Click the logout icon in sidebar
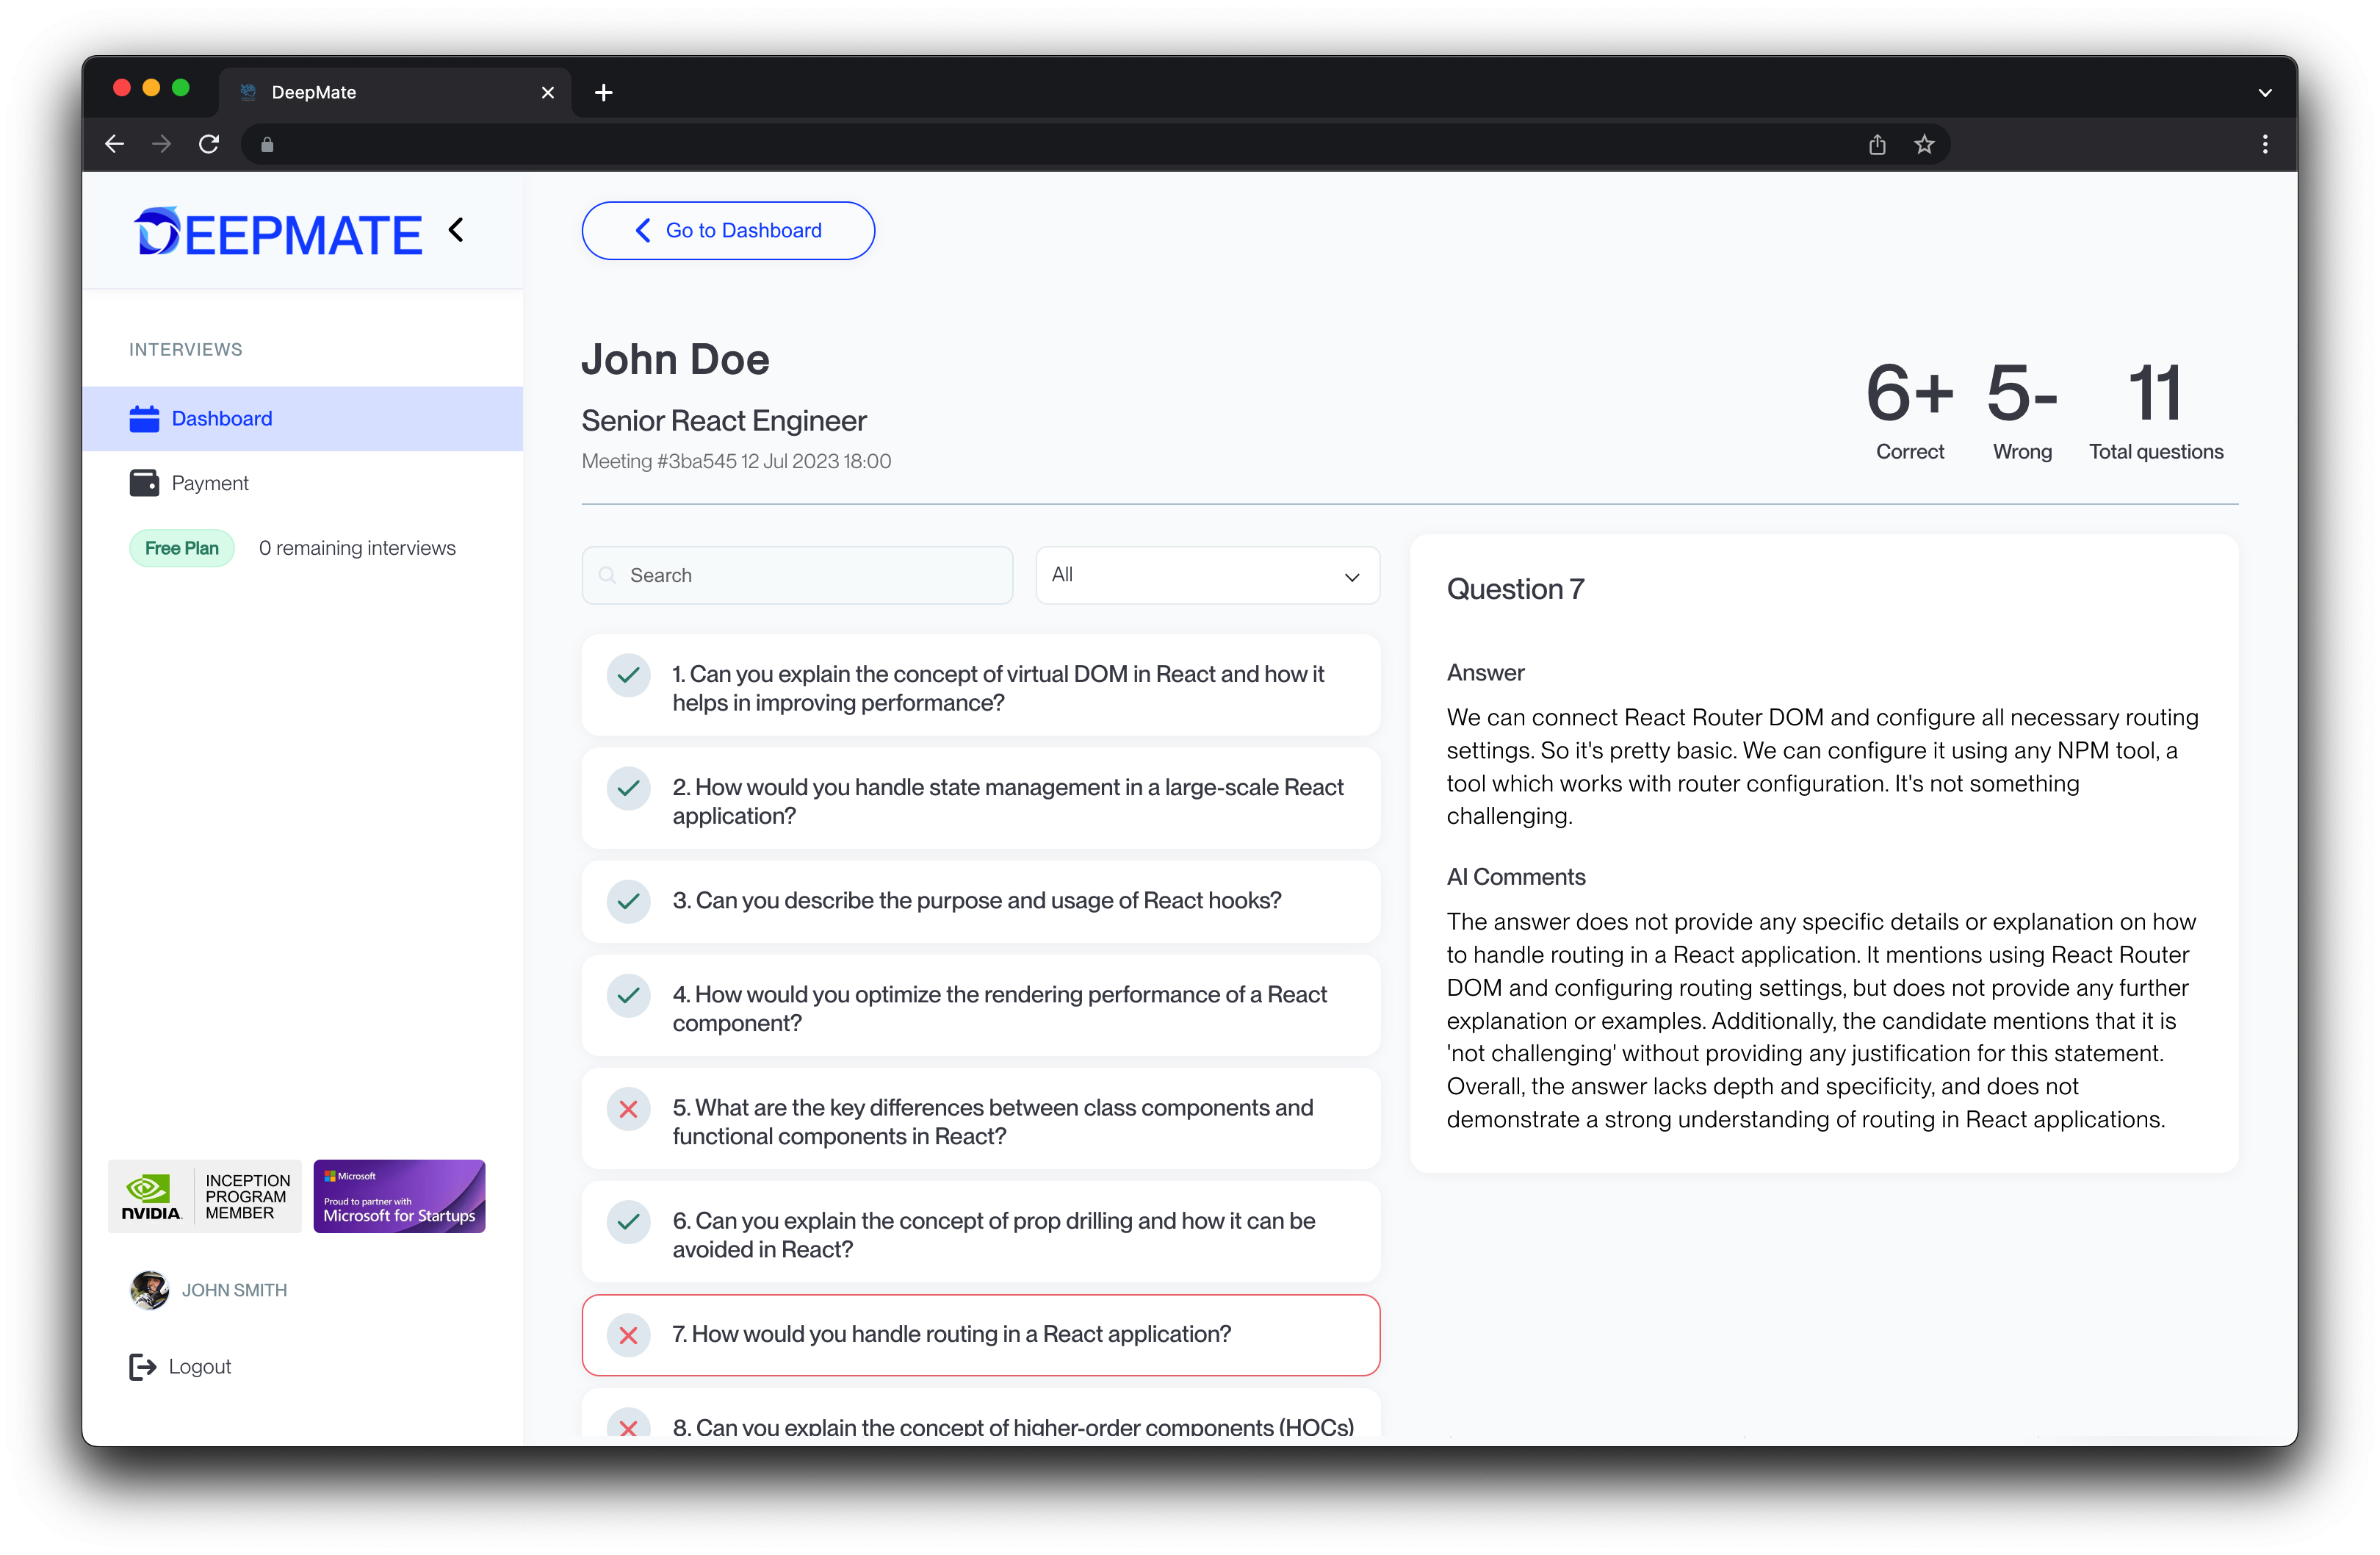The width and height of the screenshot is (2380, 1555). click(143, 1368)
